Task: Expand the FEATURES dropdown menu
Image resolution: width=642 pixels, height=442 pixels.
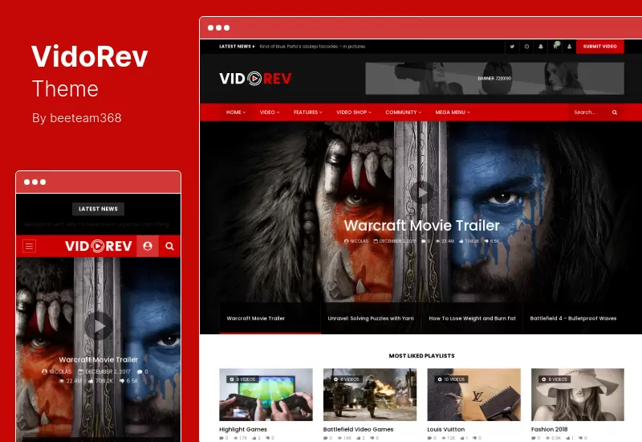Action: [x=308, y=113]
